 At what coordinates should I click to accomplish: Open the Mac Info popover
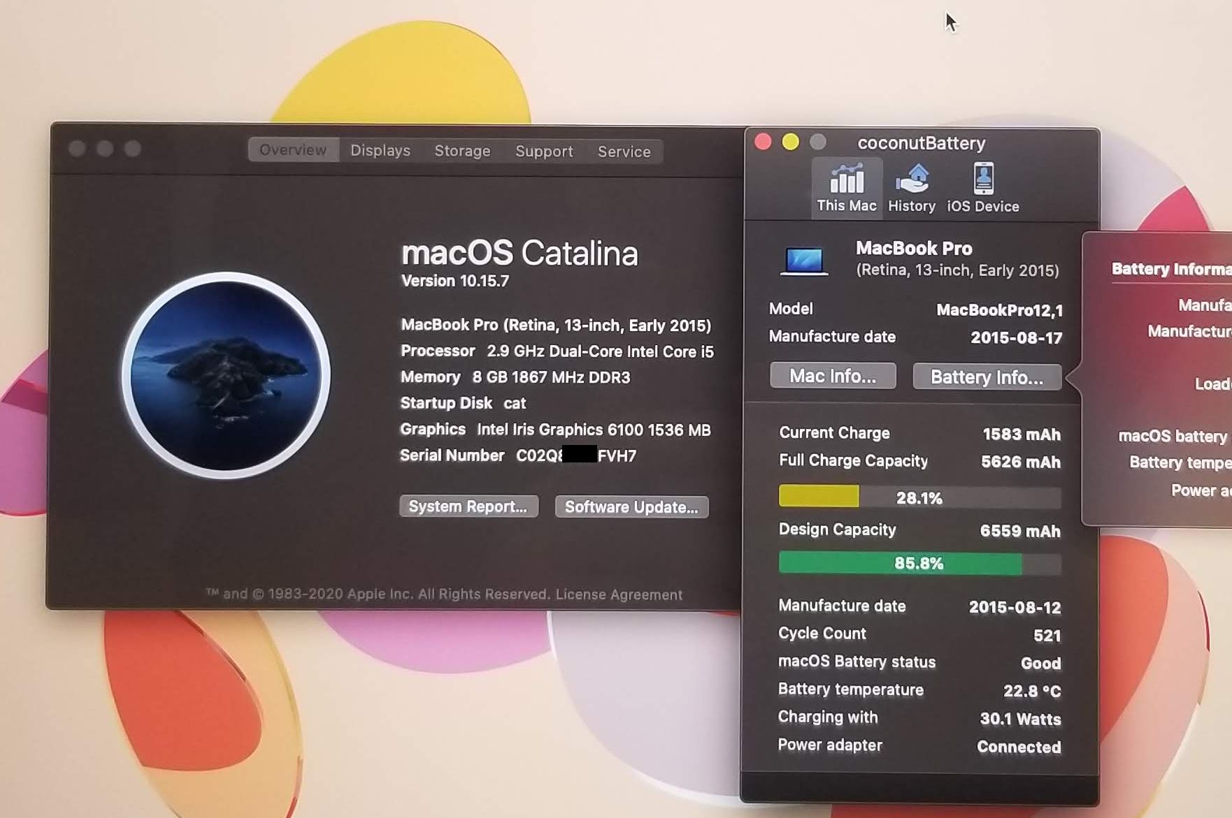pyautogui.click(x=832, y=376)
